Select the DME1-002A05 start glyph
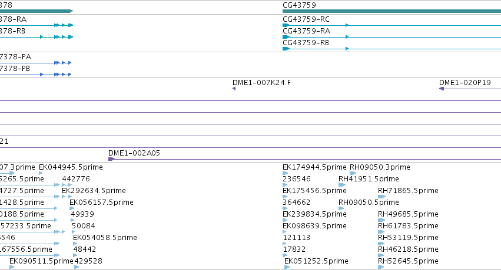Screen dimensions: 501x270 pos(111,159)
